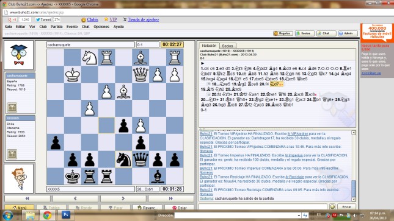394x221 pixels.
Task: Expand the Dirección address dropdown in taskbar
Action: 299,216
